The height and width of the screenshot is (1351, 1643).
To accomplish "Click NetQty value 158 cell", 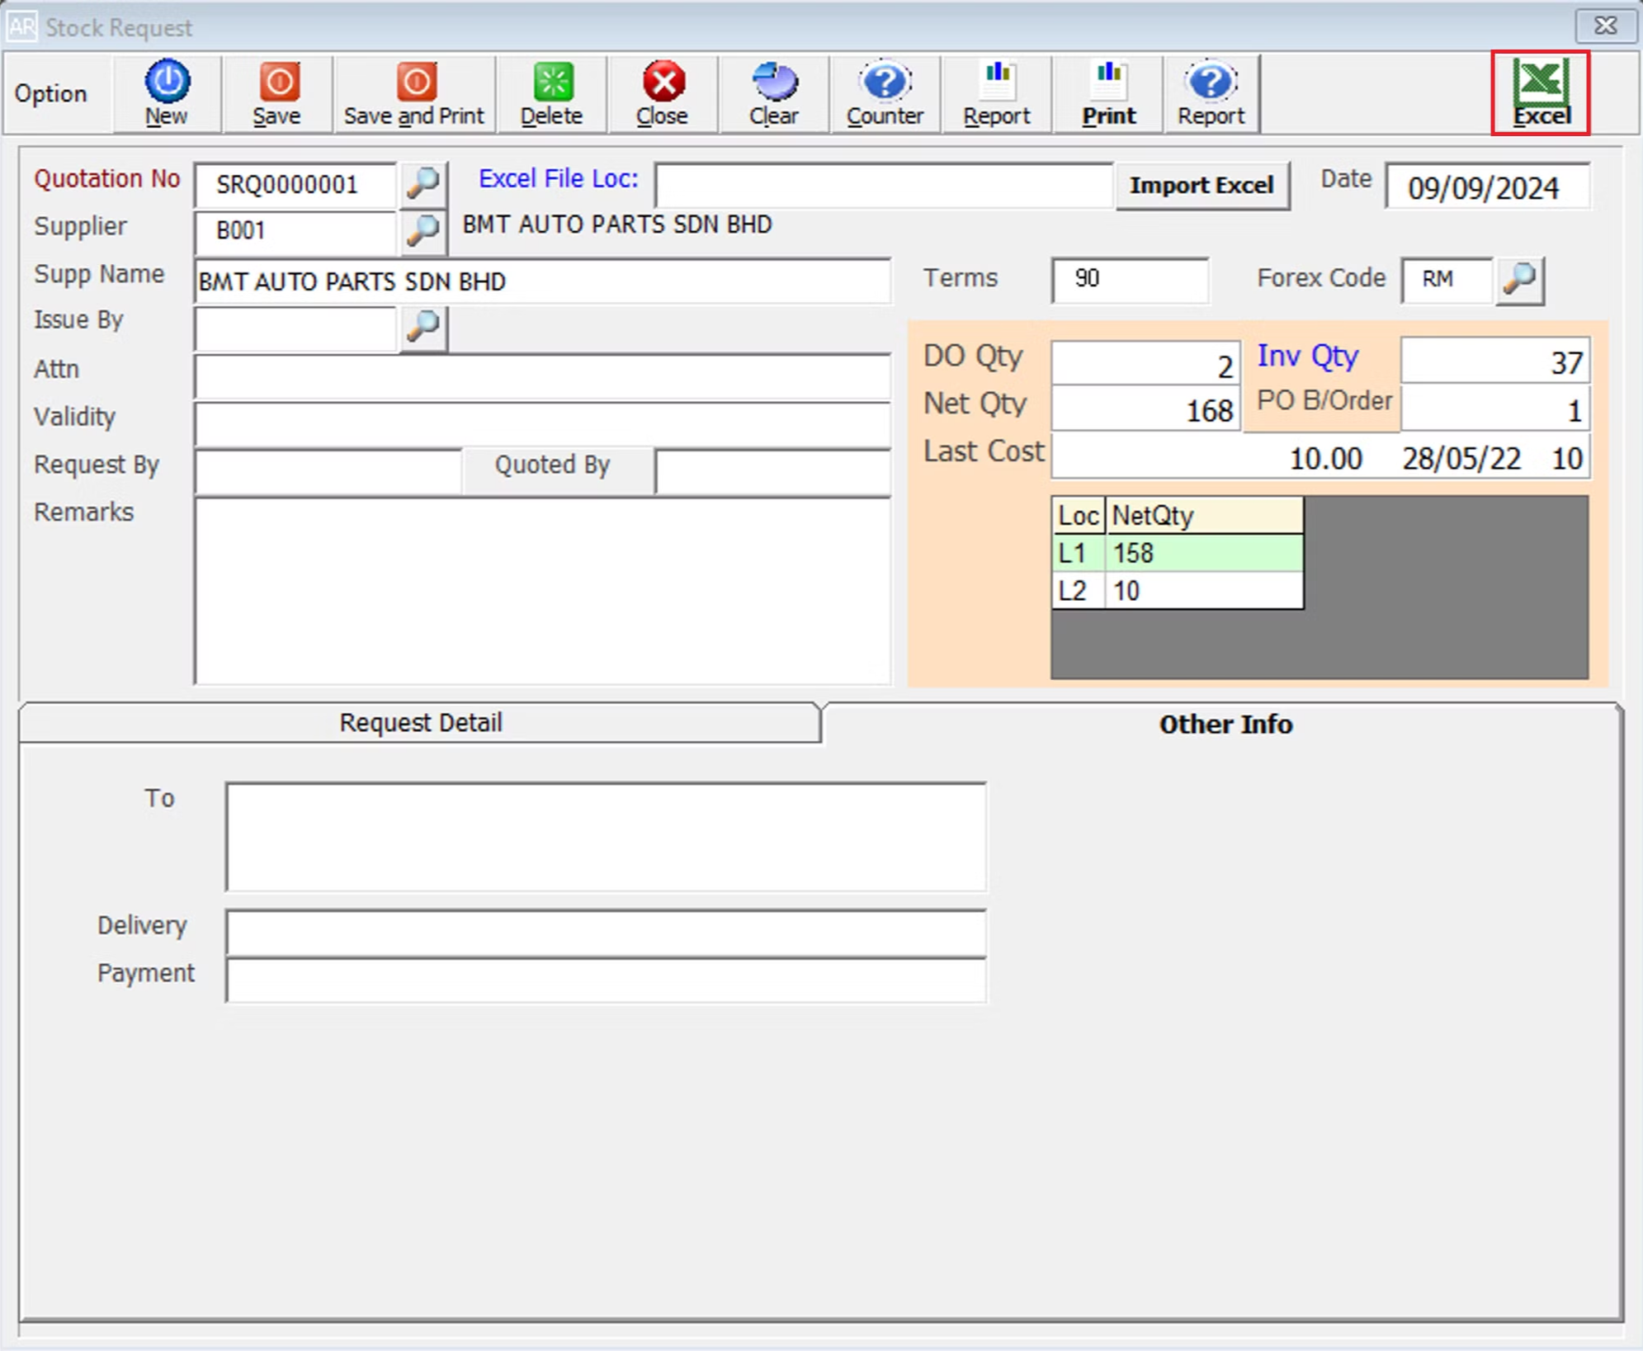I will click(x=1204, y=553).
